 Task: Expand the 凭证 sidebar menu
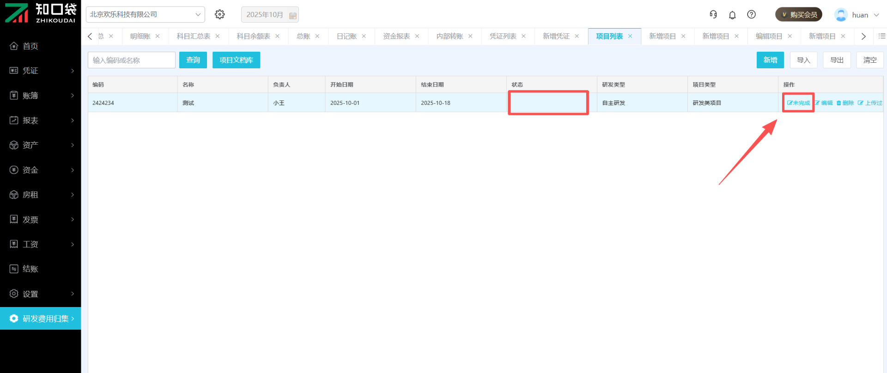pyautogui.click(x=41, y=71)
